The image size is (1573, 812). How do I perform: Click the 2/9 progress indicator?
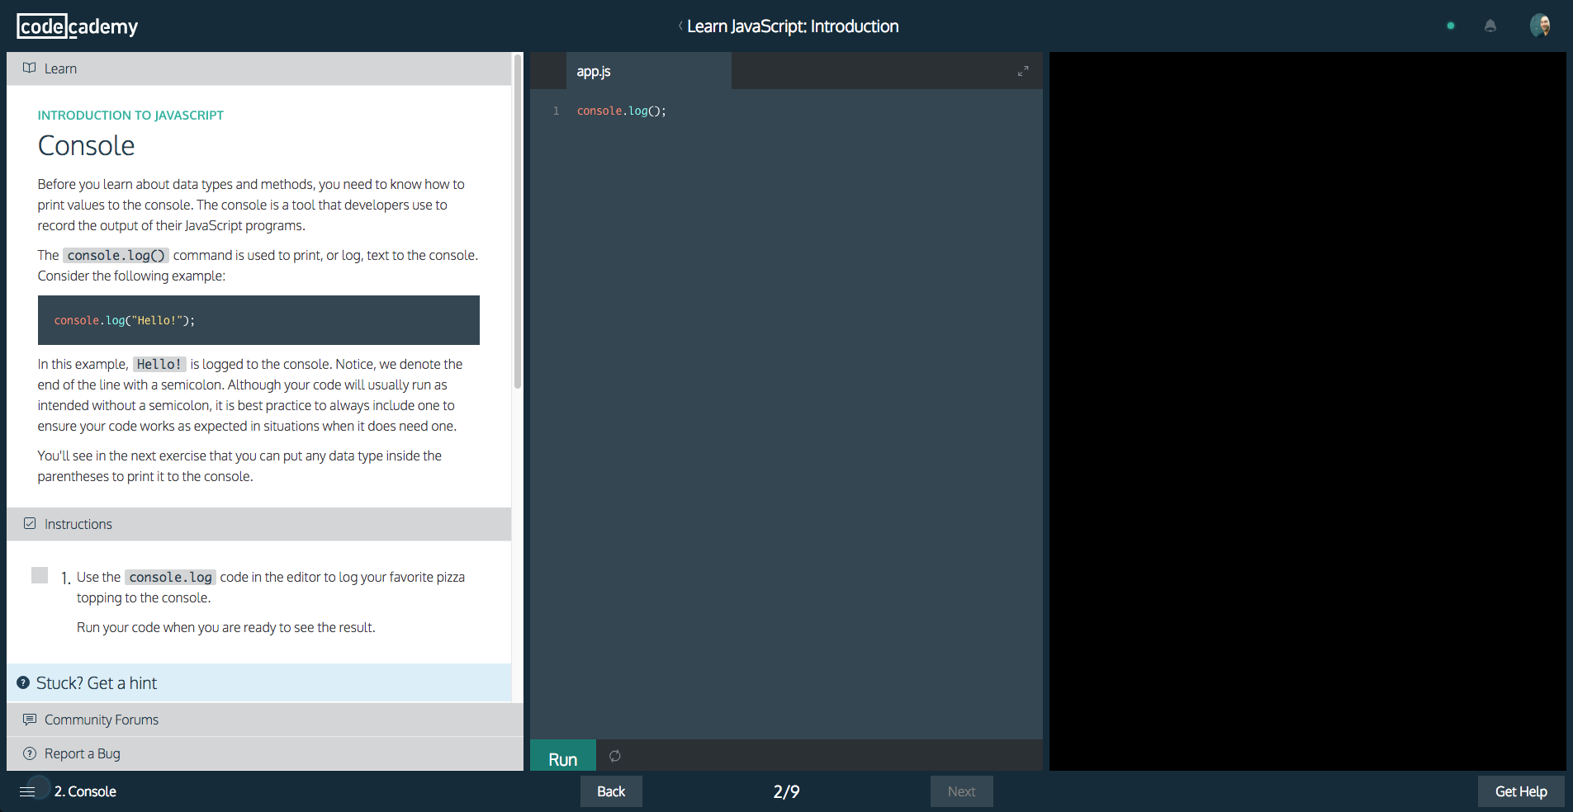click(786, 791)
